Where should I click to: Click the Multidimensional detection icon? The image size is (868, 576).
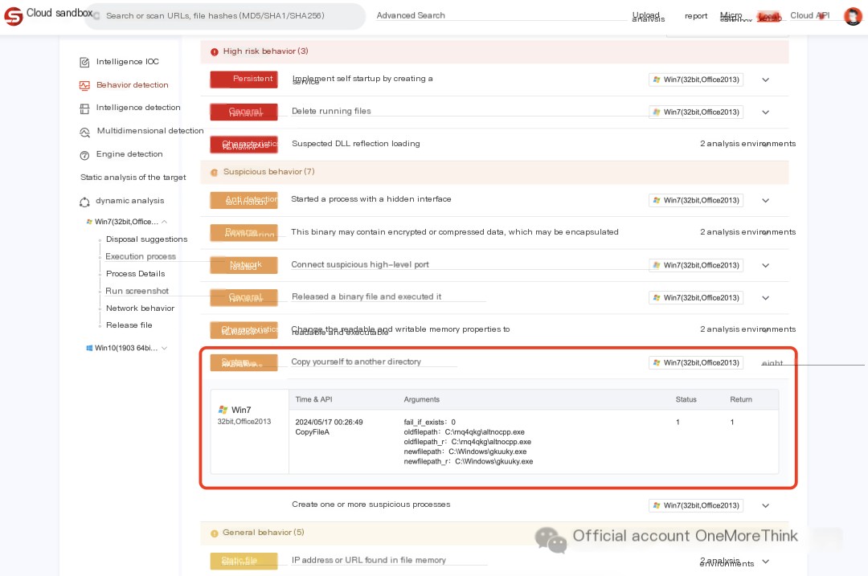pos(84,132)
